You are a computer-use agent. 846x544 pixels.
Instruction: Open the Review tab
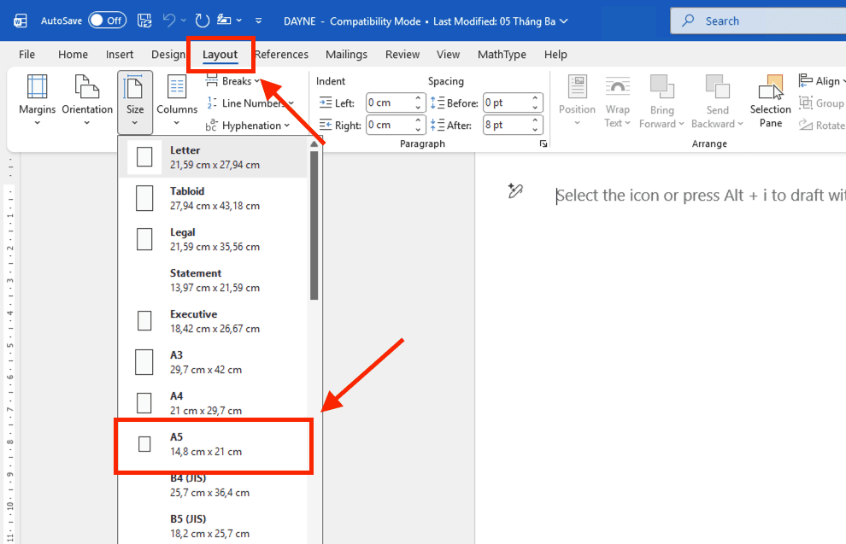click(x=402, y=55)
